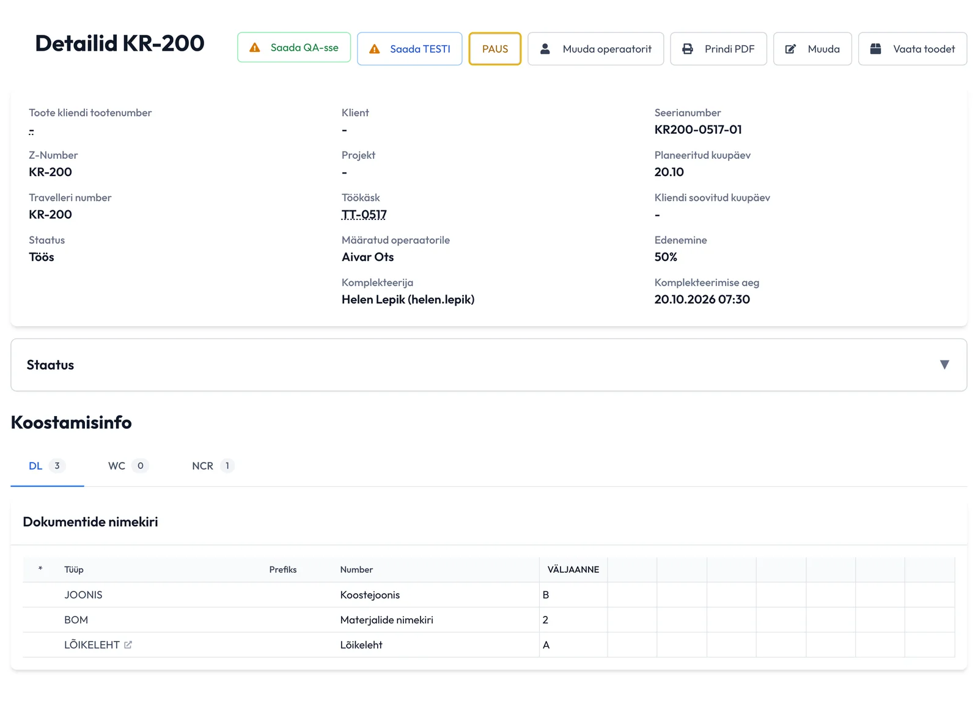This screenshot has width=978, height=710.
Task: Click the DL tab count badge 3
Action: 57,466
